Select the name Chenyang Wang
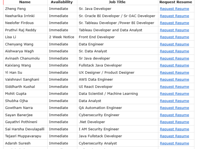Screen dimensions: 199x149 click(19, 44)
